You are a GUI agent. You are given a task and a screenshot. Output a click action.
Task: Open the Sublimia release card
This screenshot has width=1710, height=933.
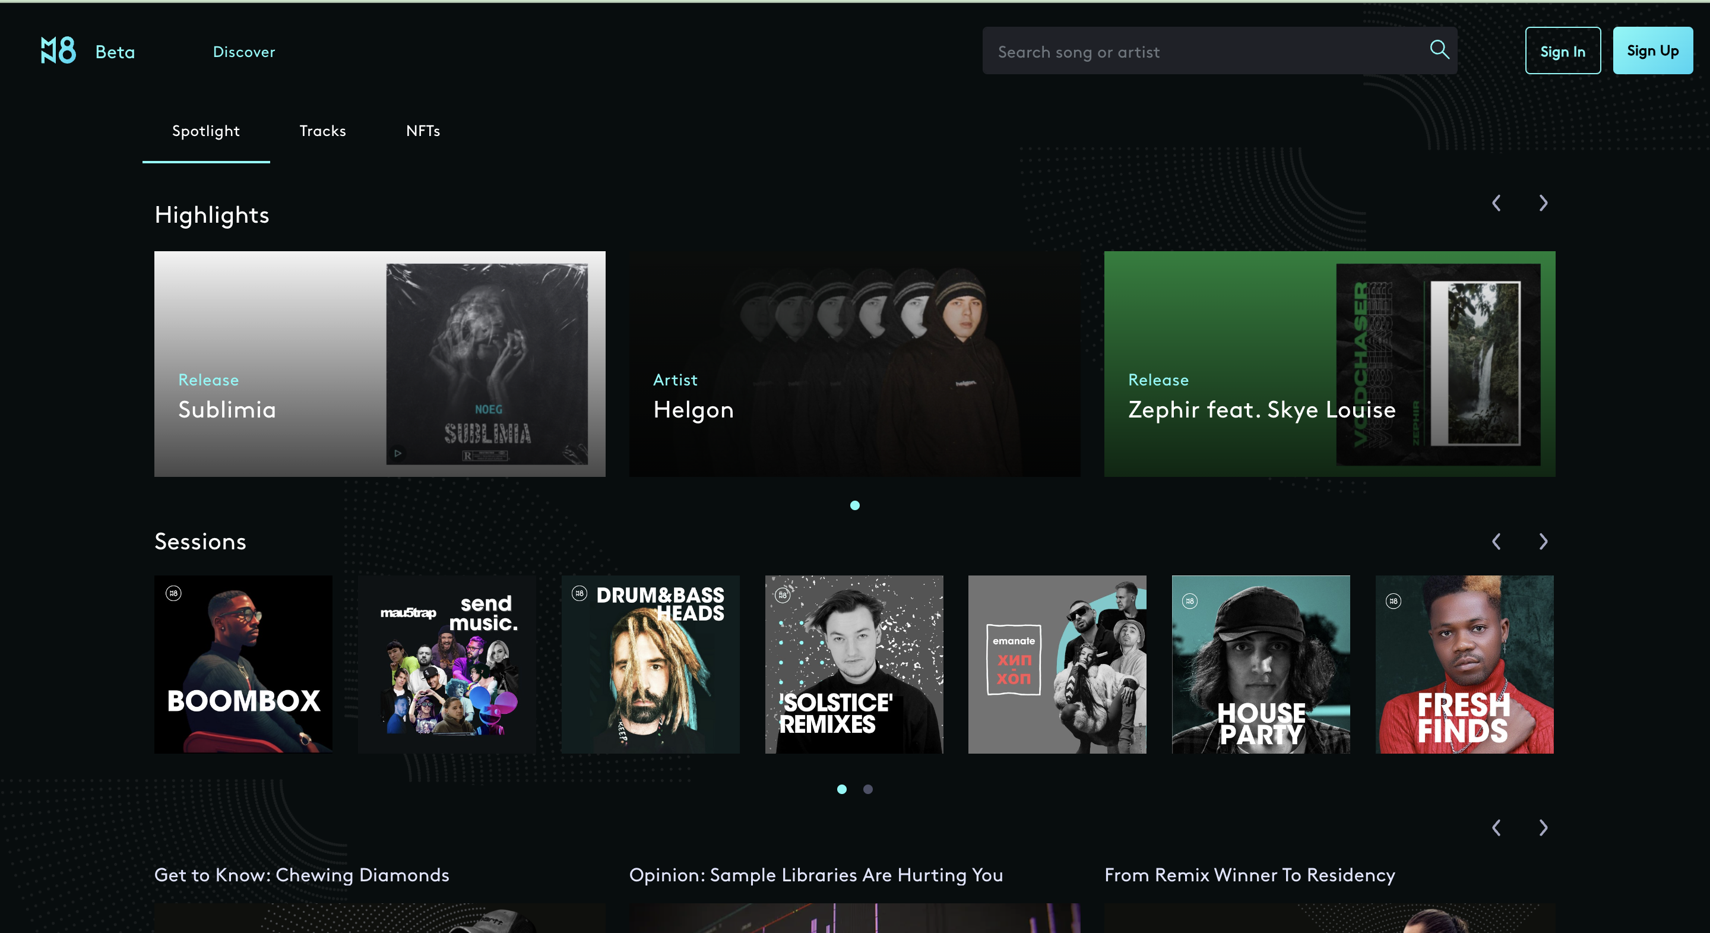(x=380, y=364)
